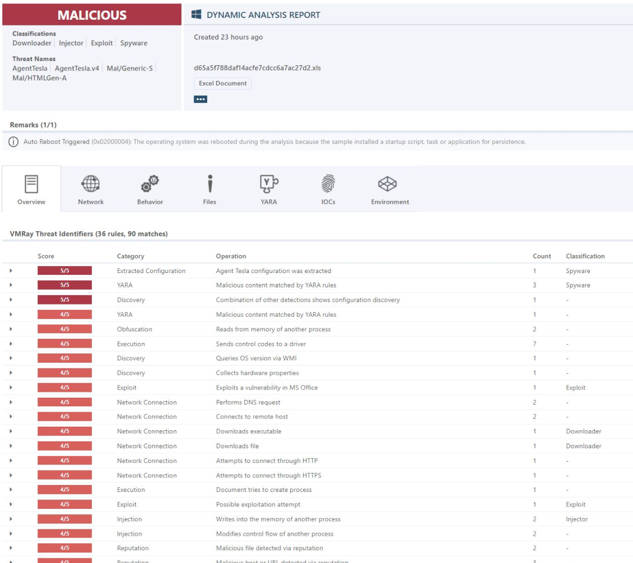The image size is (633, 563).
Task: Expand the 4/5 YARA rules row
Action: click(11, 314)
